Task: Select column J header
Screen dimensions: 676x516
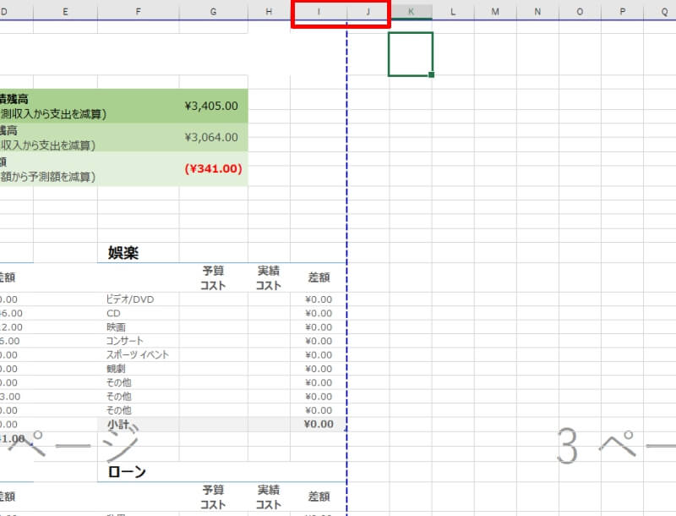Action: point(368,13)
